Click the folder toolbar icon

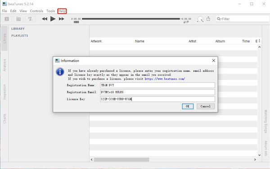coord(18,19)
